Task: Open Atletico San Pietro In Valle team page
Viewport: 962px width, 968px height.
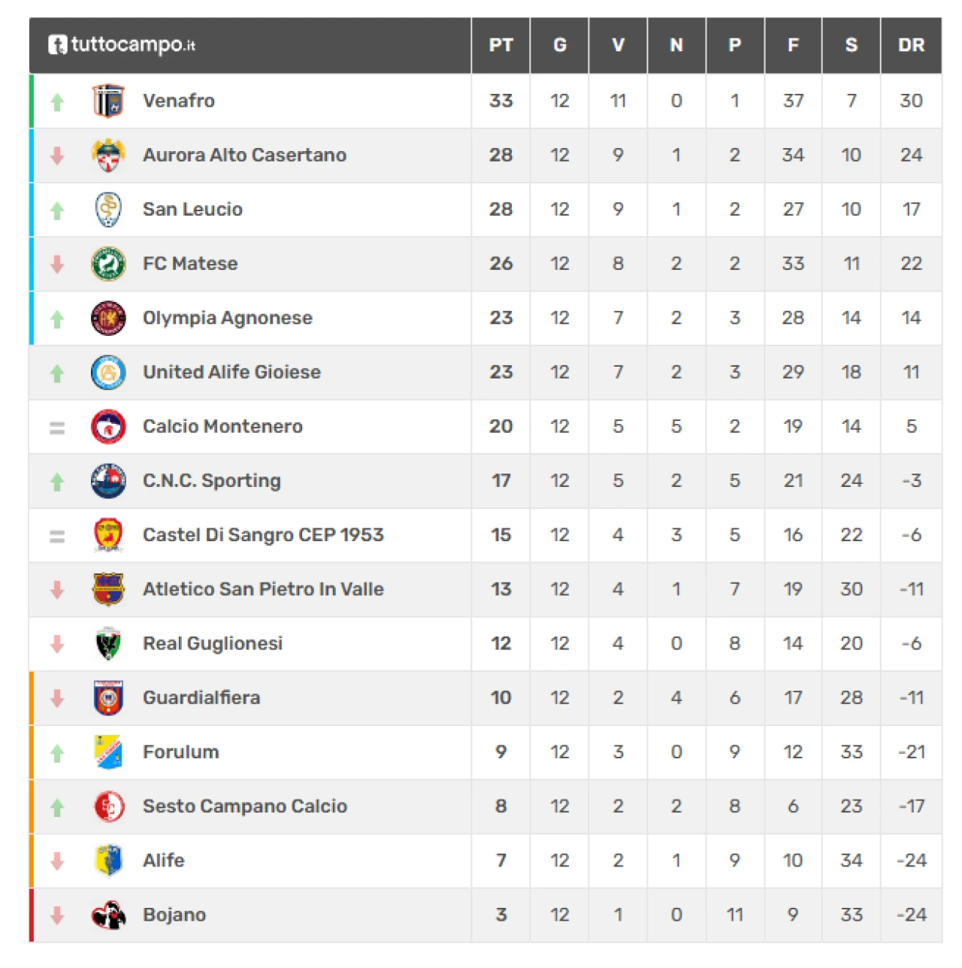Action: click(263, 589)
